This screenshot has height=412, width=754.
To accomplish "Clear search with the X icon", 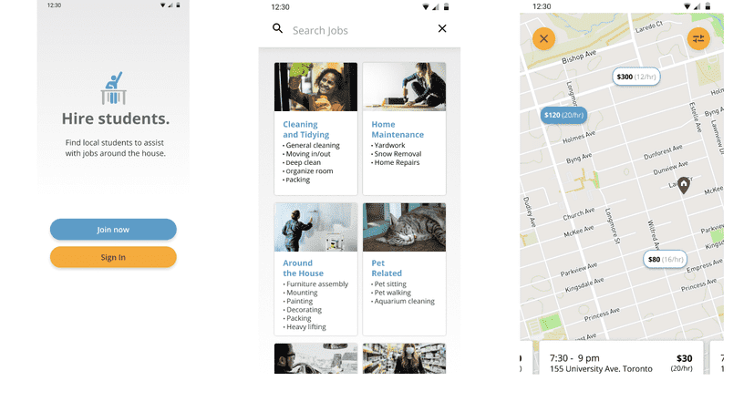I will pyautogui.click(x=442, y=28).
